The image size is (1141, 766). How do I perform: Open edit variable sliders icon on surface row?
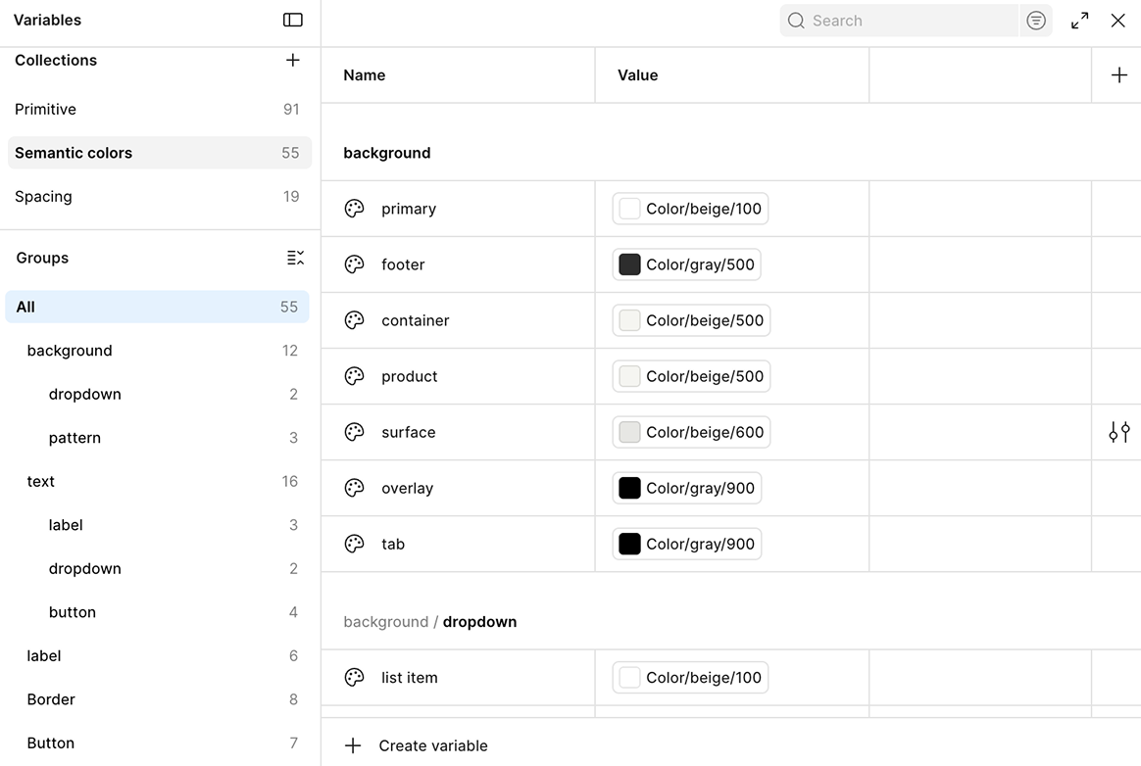(x=1119, y=432)
